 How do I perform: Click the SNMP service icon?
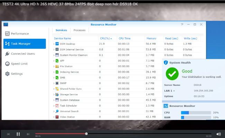(57, 83)
